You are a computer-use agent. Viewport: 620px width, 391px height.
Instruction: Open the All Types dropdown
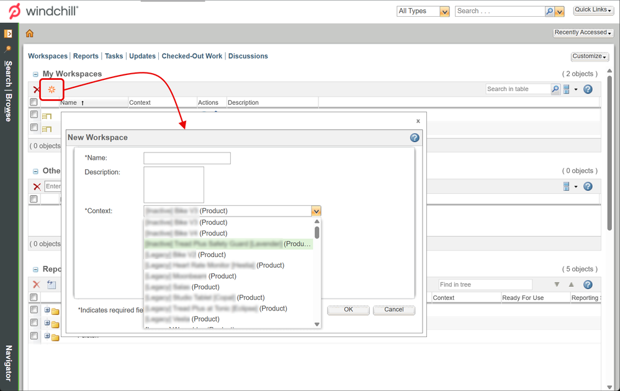444,11
